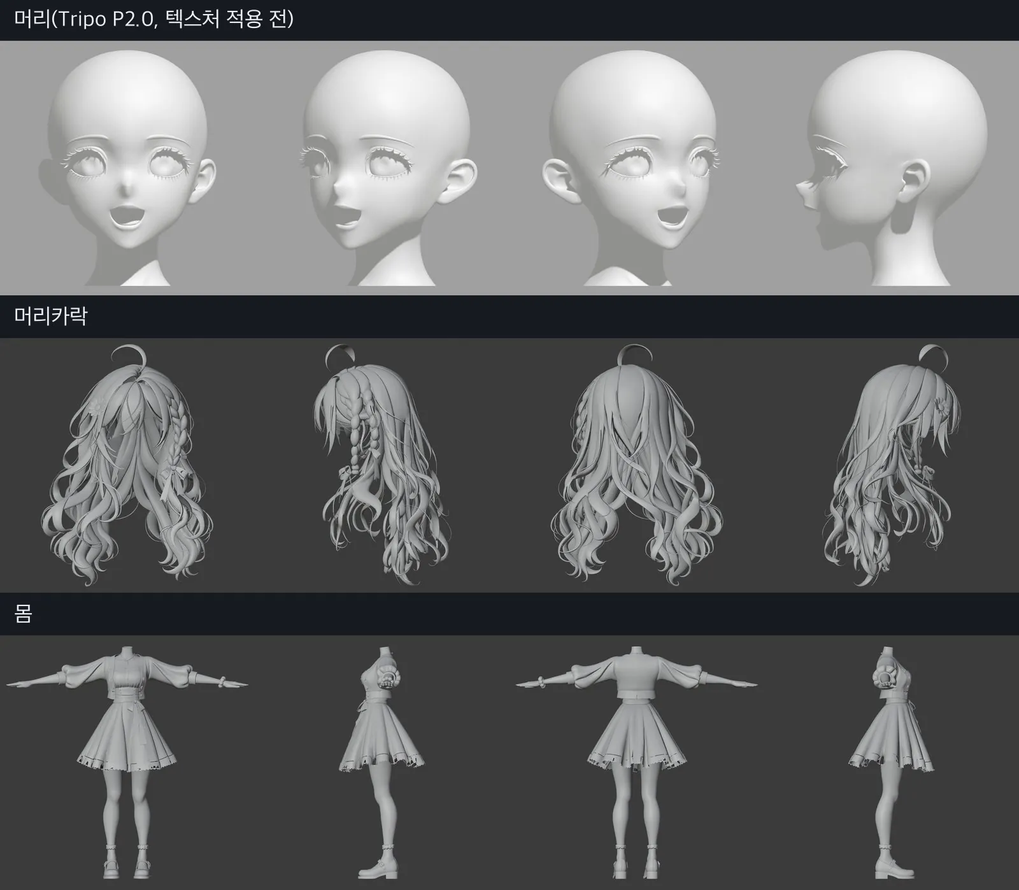Click the left shoe of front body model
Viewport: 1019px width, 890px height.
click(114, 868)
